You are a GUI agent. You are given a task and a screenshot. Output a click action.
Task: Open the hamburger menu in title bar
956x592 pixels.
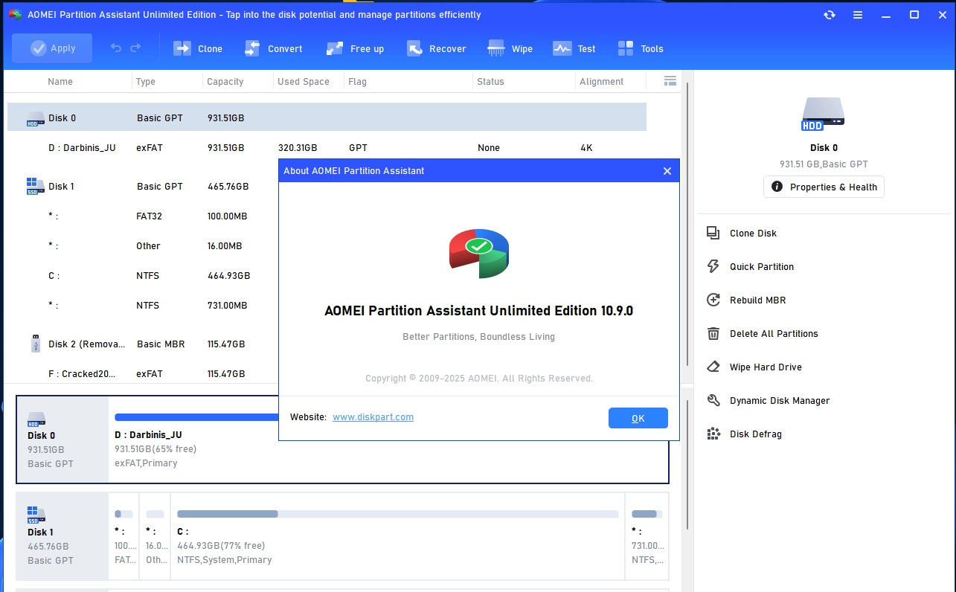858,15
